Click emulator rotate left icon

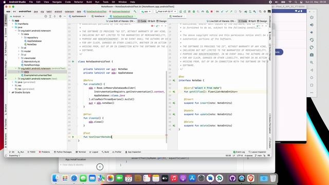[x=312, y=40]
